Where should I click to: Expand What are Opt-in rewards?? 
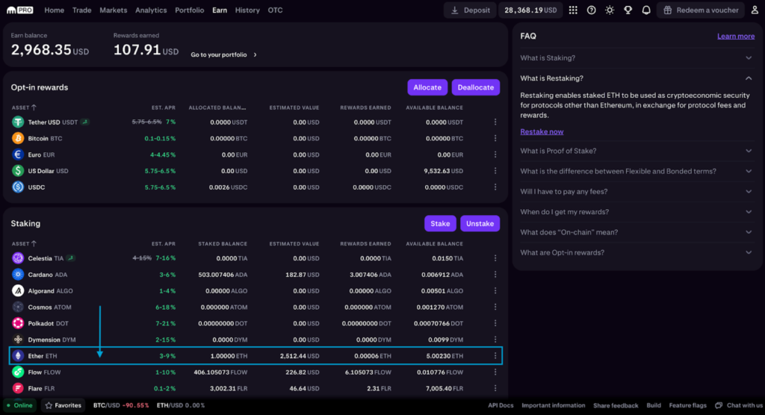[x=637, y=252]
